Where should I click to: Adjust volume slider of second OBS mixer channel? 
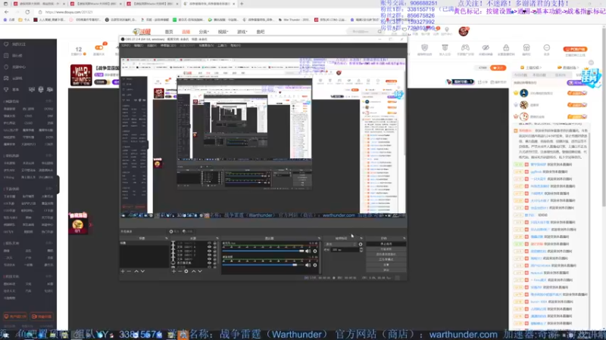tap(263, 265)
